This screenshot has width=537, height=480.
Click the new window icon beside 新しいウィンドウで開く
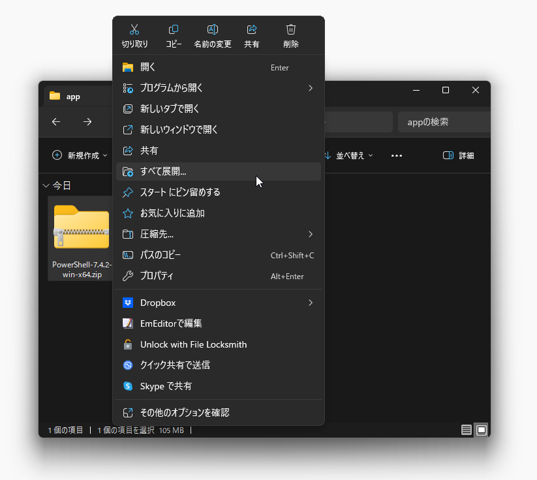pyautogui.click(x=128, y=130)
